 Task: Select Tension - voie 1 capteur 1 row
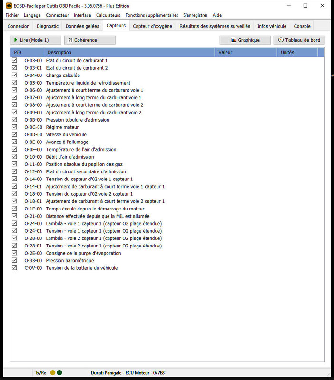click(167, 231)
